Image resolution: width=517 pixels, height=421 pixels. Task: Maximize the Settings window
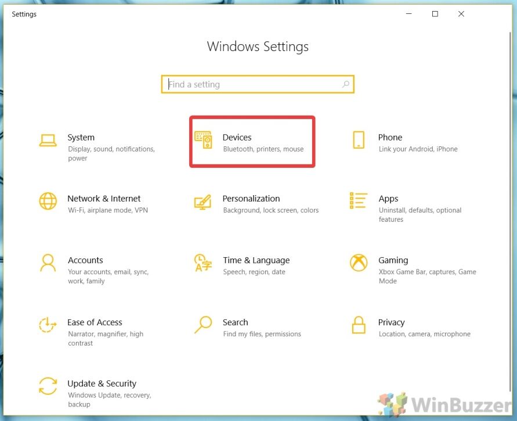(x=435, y=14)
